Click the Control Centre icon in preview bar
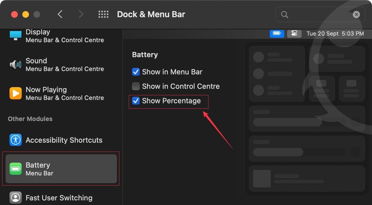Screen dimensions: 372x205 (x=294, y=34)
